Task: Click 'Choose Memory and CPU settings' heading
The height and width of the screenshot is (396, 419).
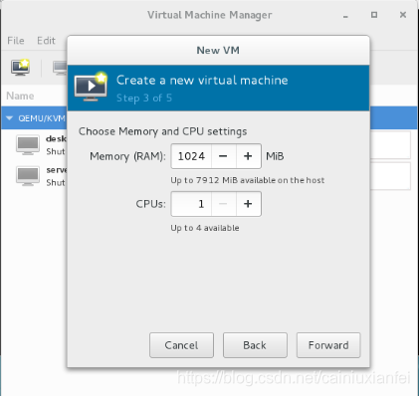Action: (x=162, y=131)
